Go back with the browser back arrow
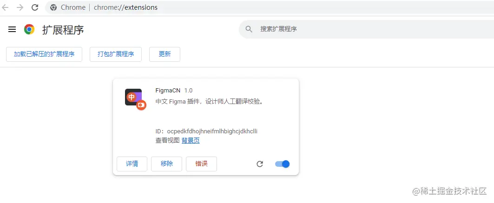This screenshot has height=203, width=494. point(5,7)
